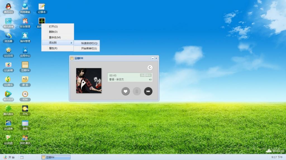Image resolution: width=286 pixels, height=160 pixels.
Task: Open the 便签 sticky notes icon
Action: pyautogui.click(x=25, y=81)
